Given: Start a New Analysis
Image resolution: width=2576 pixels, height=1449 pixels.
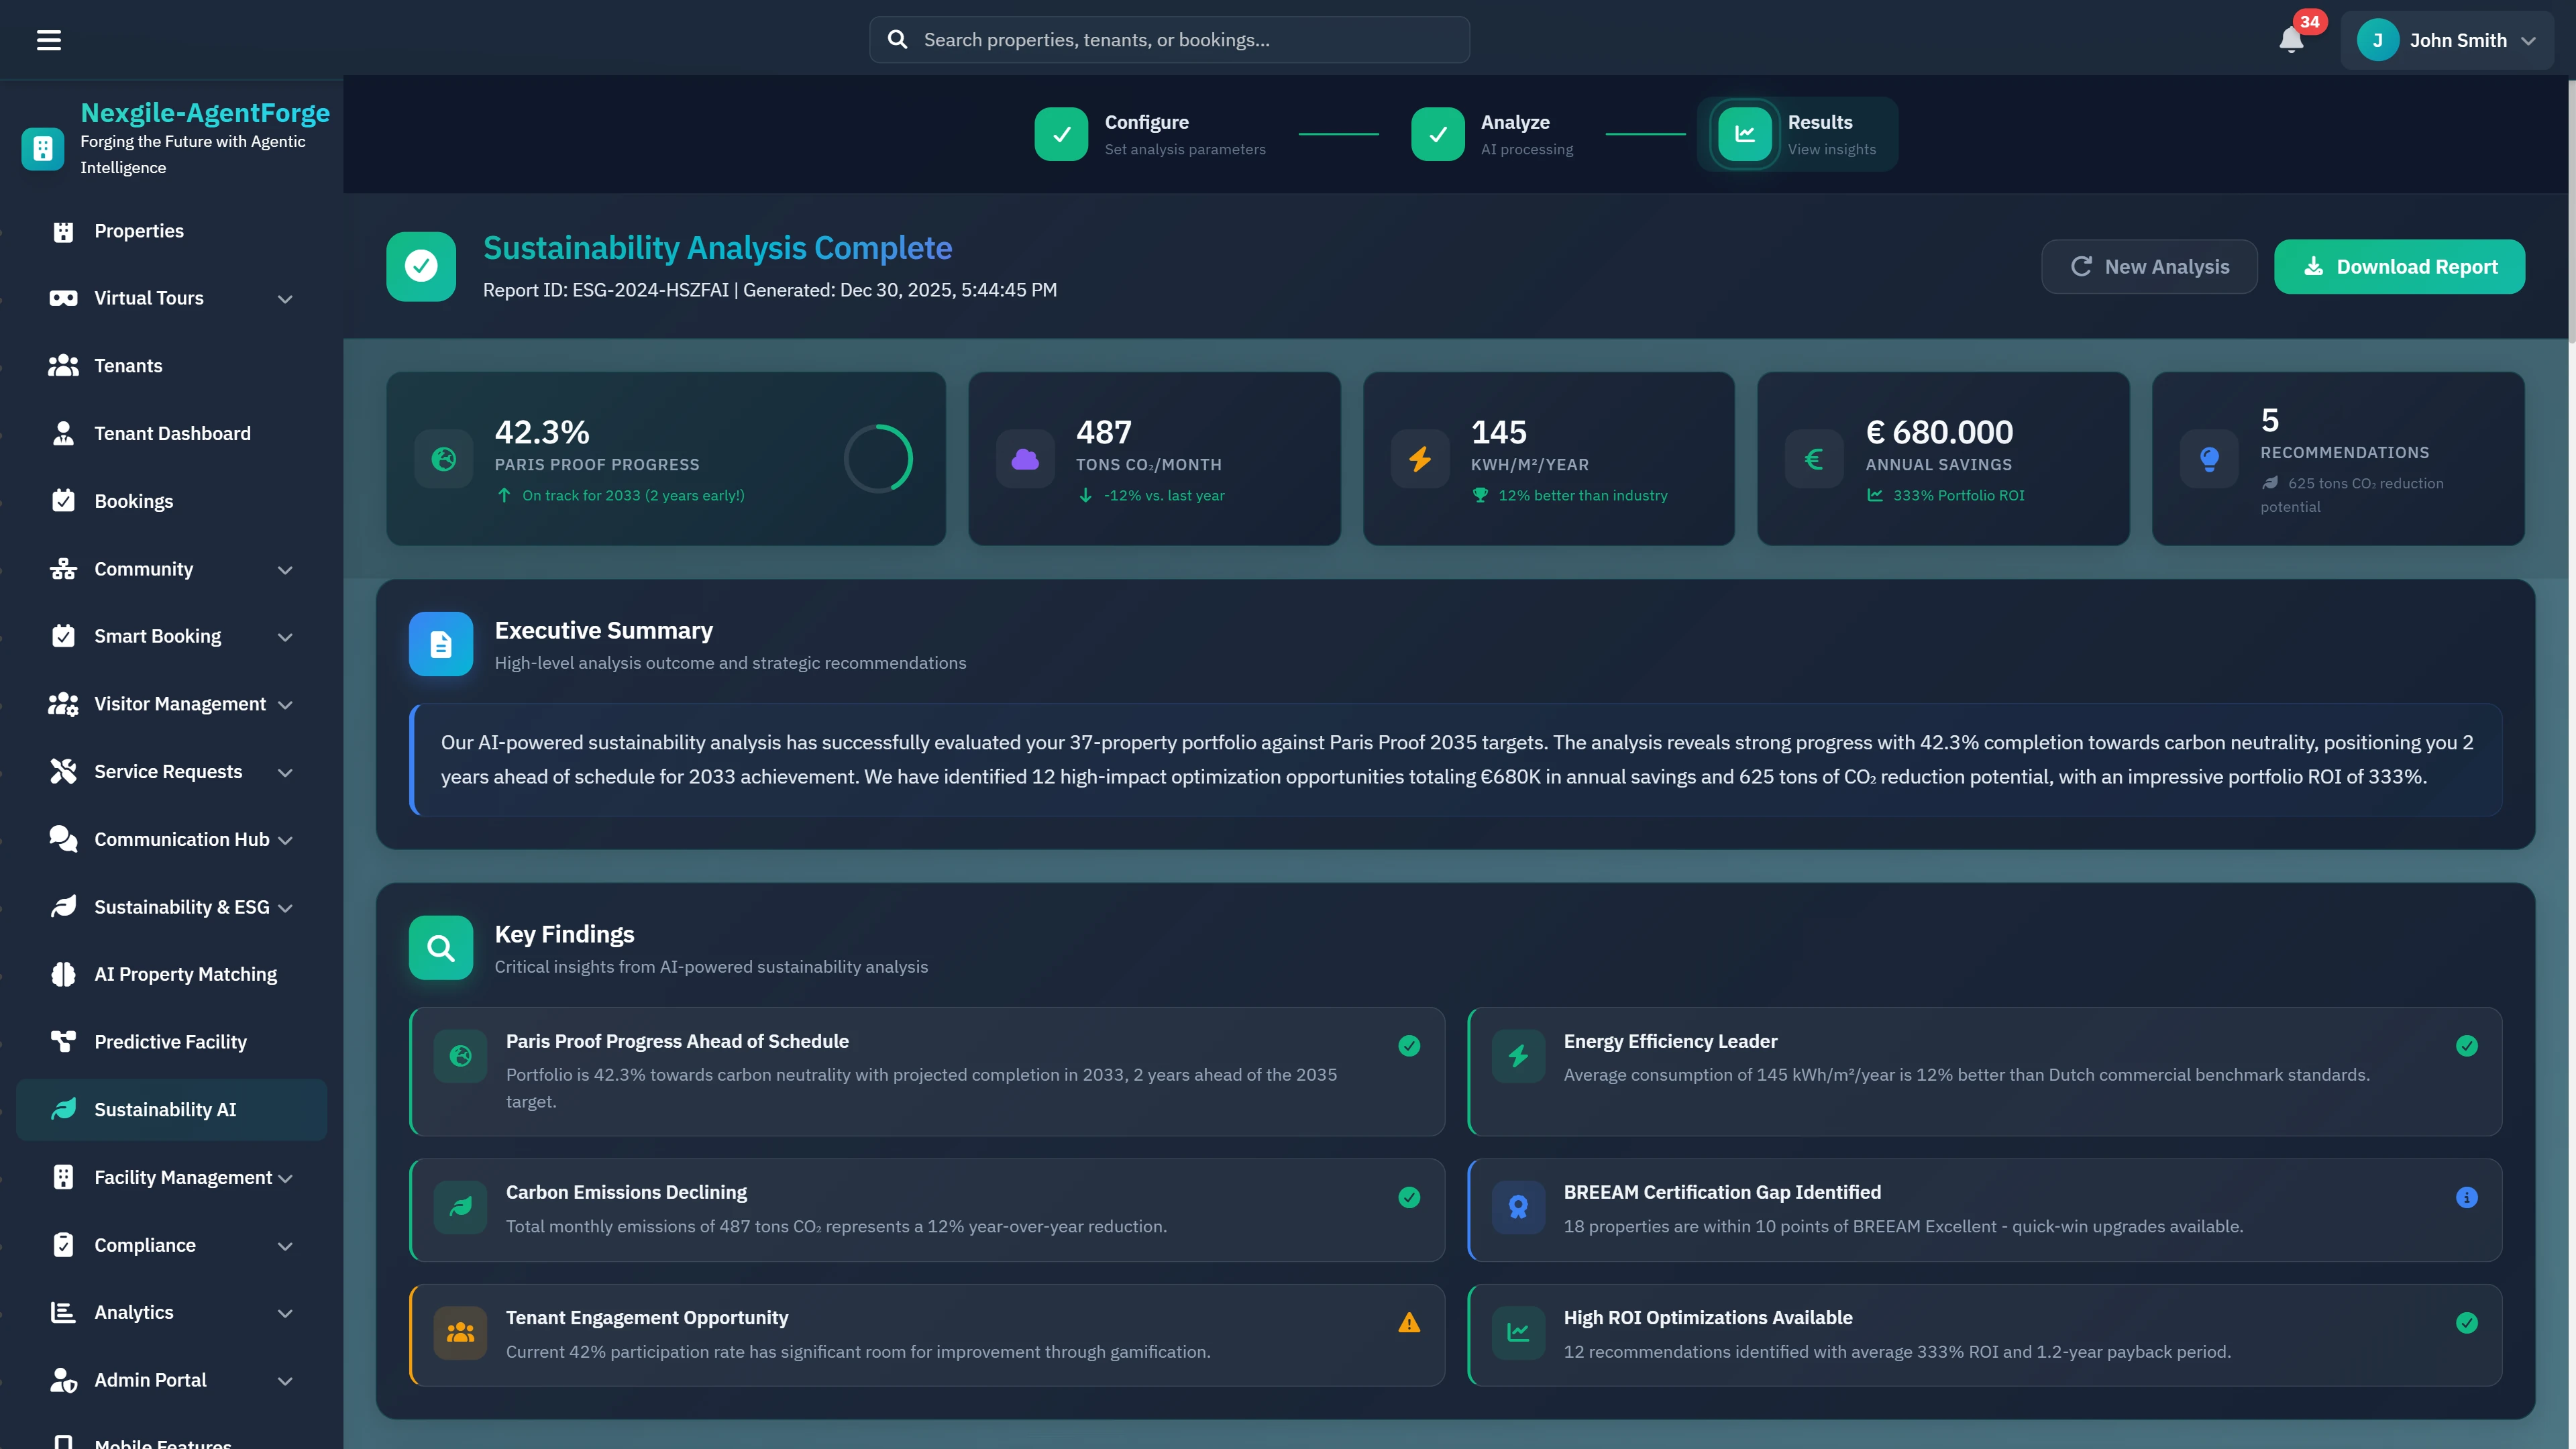Looking at the screenshot, I should 2149,266.
